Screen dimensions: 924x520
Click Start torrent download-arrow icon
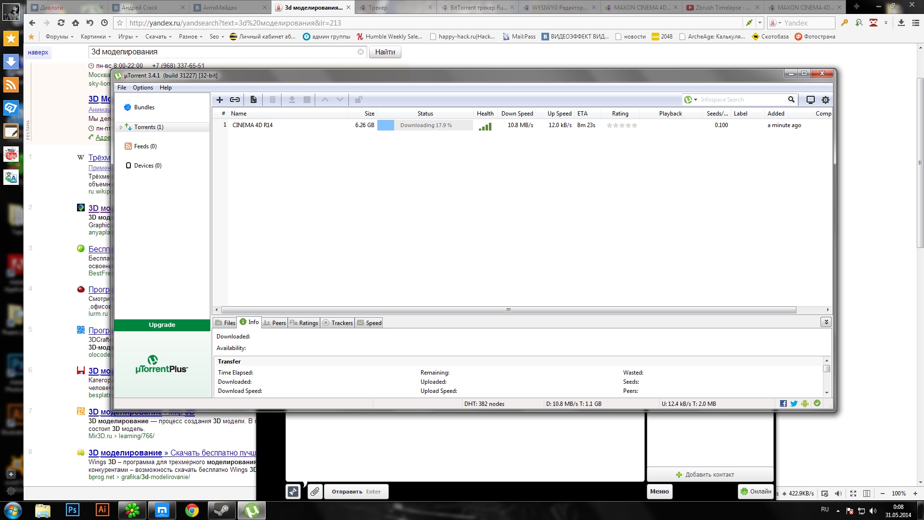(x=292, y=100)
